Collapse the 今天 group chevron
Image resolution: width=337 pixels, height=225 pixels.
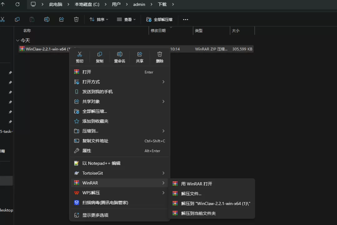point(17,41)
